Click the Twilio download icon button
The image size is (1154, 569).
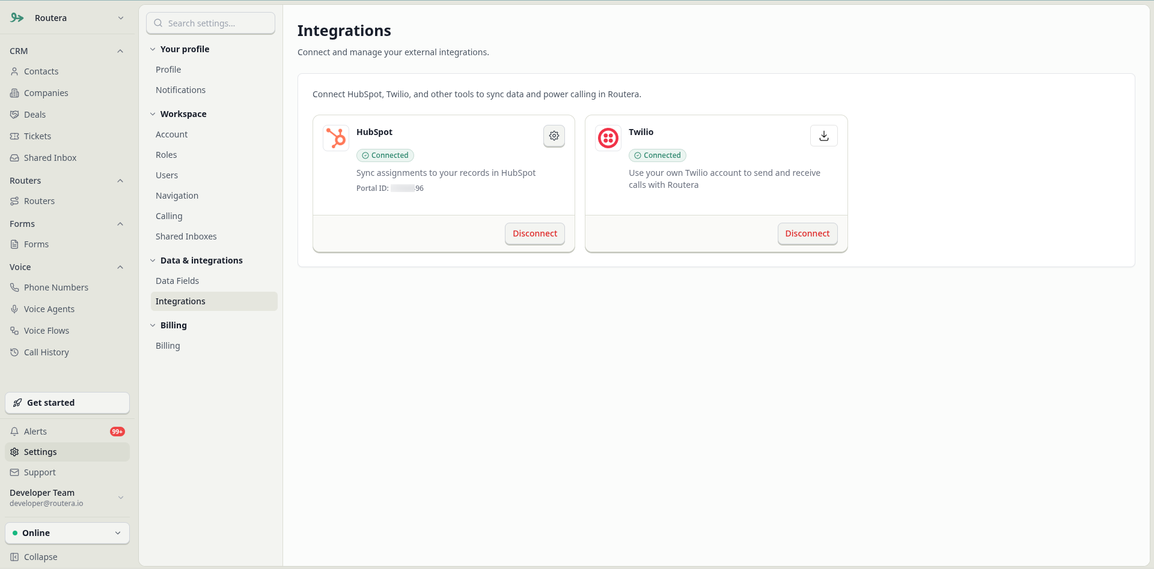pos(824,136)
